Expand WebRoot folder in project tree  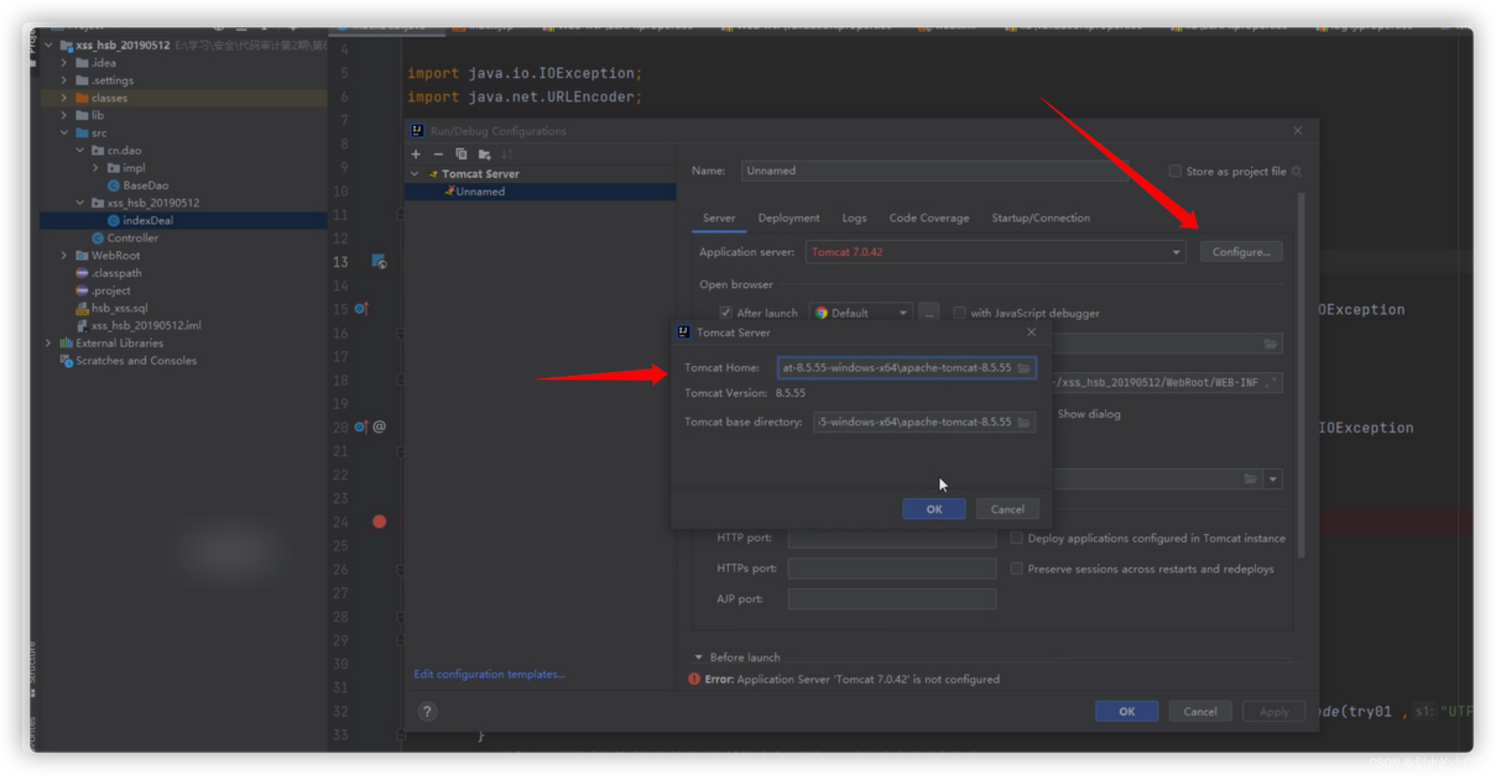coord(64,255)
